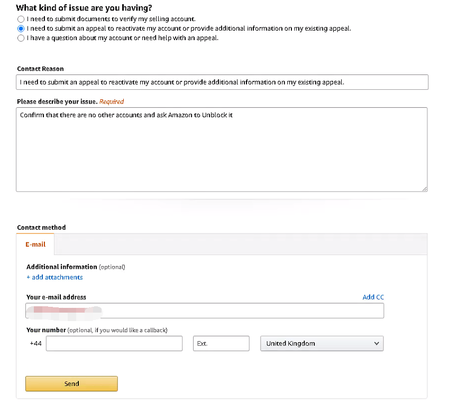Viewport: 457px width, 414px height.
Task: Click the Contact method section heading
Action: pyautogui.click(x=41, y=228)
